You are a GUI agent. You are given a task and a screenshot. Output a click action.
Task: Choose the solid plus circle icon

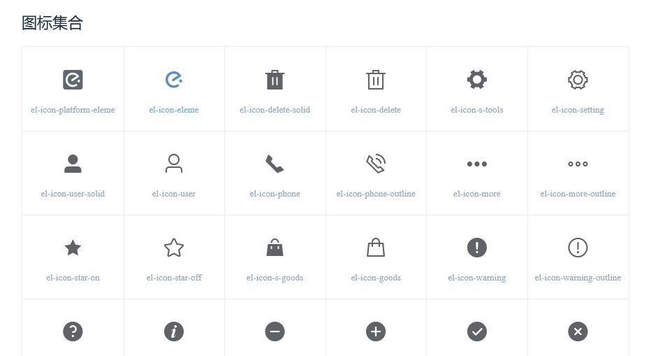[x=376, y=332]
